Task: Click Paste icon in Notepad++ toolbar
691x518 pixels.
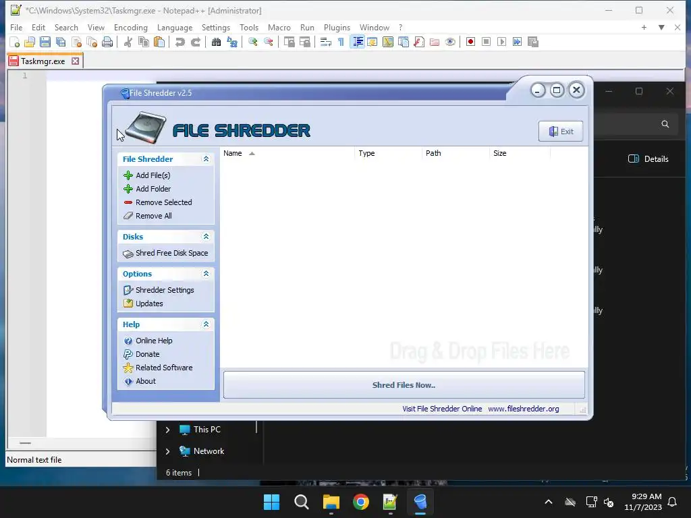Action: tap(159, 42)
